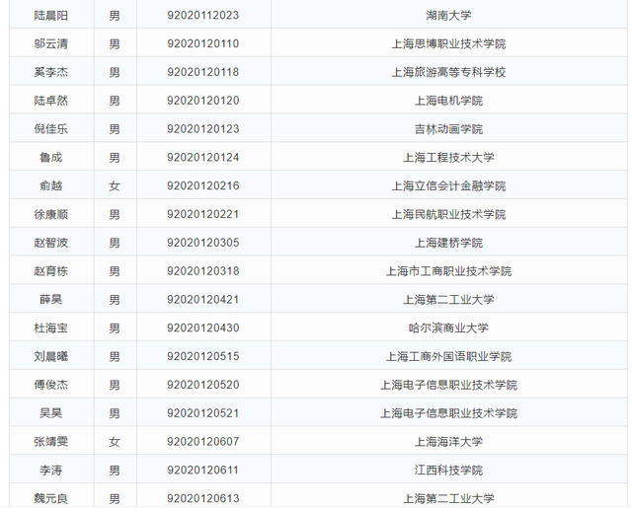
Task: Click '吉林动画学院' cell
Action: pyautogui.click(x=448, y=129)
